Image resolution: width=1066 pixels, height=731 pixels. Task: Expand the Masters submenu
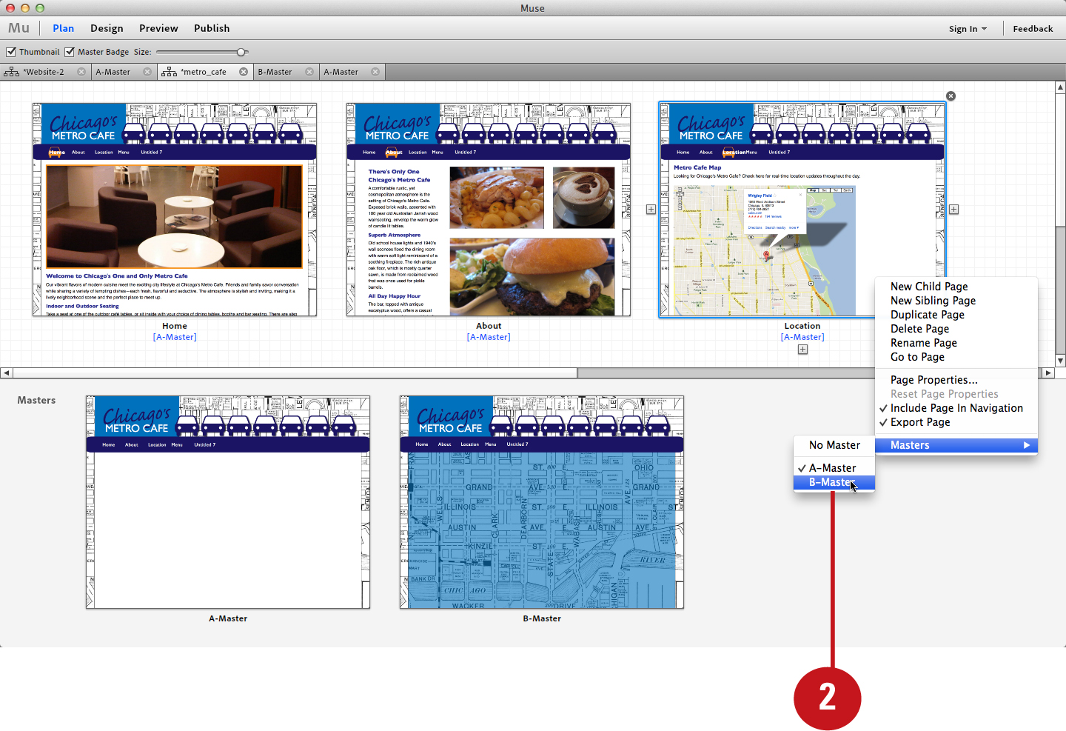(956, 445)
